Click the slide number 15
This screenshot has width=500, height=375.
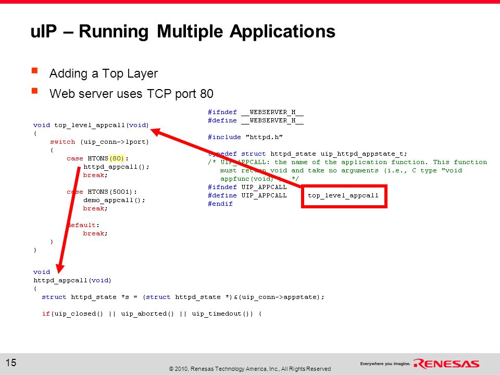click(x=11, y=362)
